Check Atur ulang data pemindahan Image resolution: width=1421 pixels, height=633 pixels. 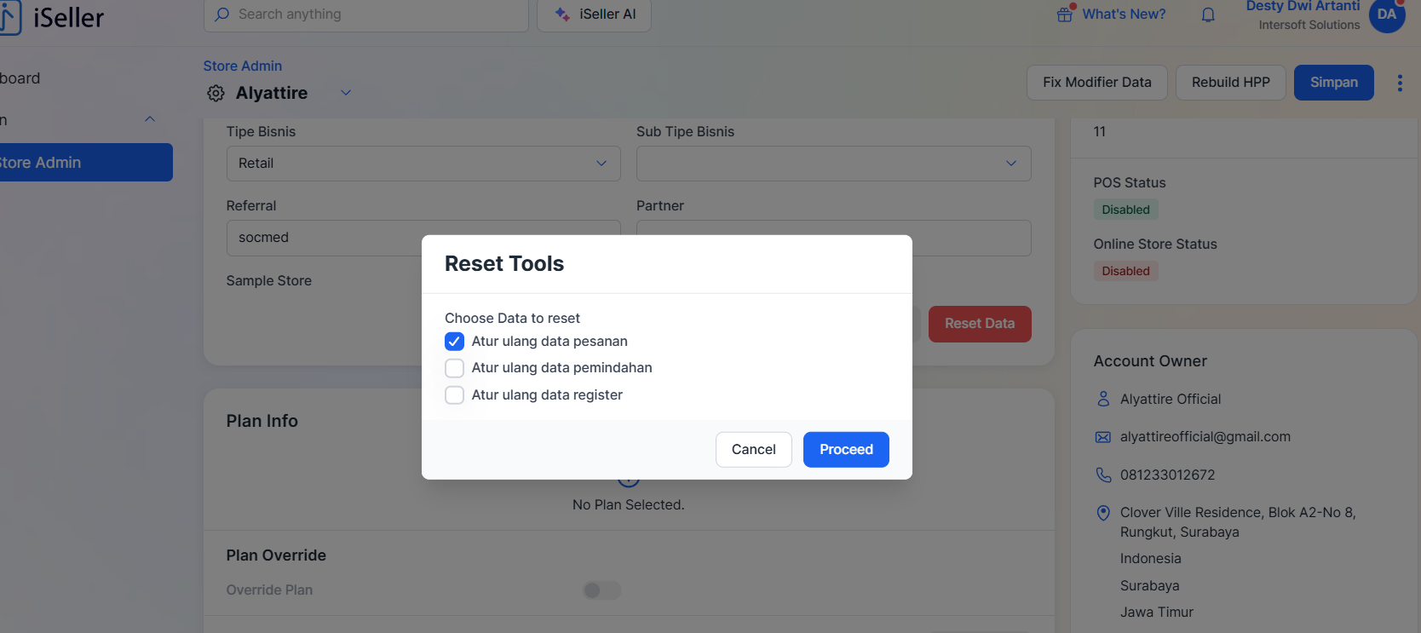[x=455, y=368]
